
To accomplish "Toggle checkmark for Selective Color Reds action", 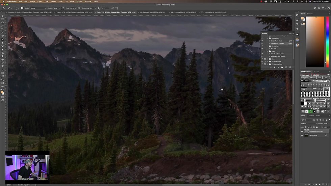I will coord(262,54).
